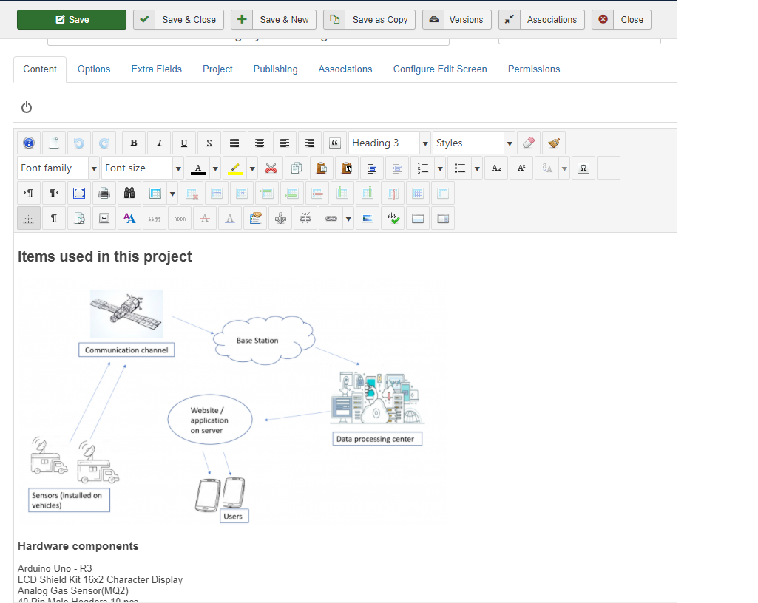
Task: Open the editor help icon
Action: tap(29, 143)
